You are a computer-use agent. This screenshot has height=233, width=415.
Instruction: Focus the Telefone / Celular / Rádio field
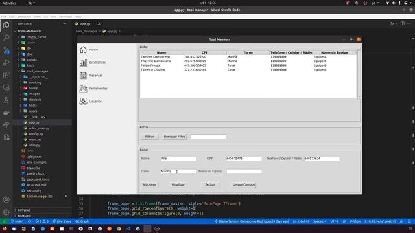pyautogui.click(x=322, y=158)
